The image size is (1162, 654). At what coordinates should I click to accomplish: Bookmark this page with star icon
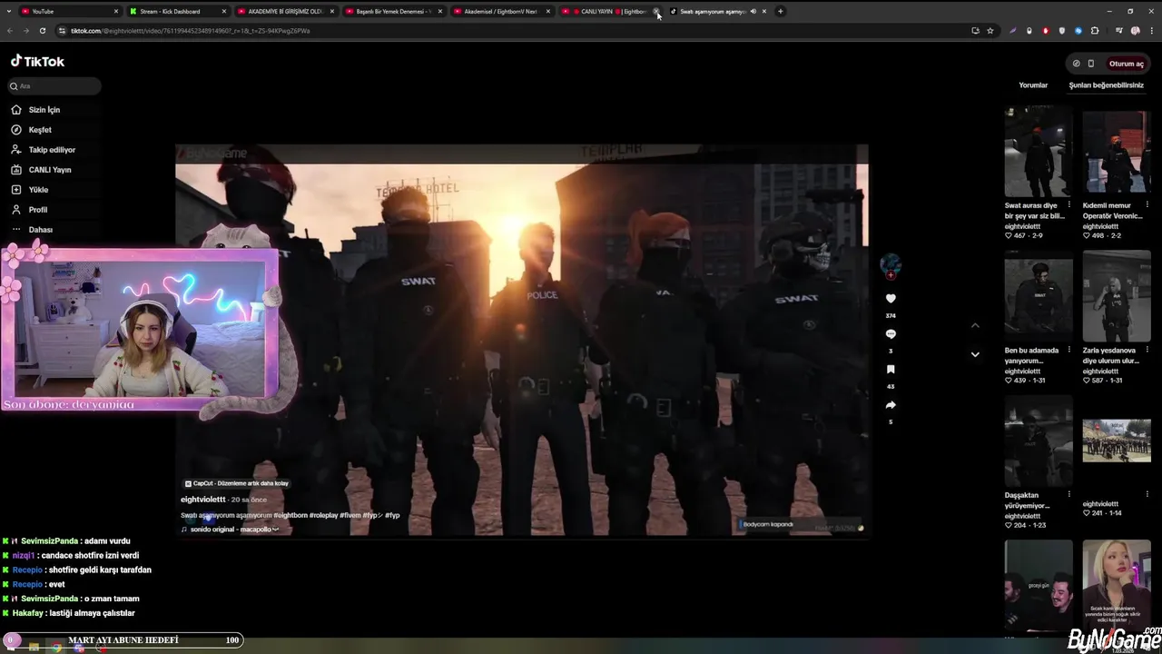(990, 30)
